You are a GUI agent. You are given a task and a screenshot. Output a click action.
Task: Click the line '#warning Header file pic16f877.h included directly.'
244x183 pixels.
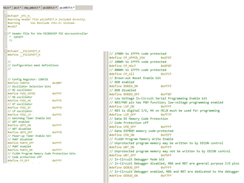[x=47, y=20]
